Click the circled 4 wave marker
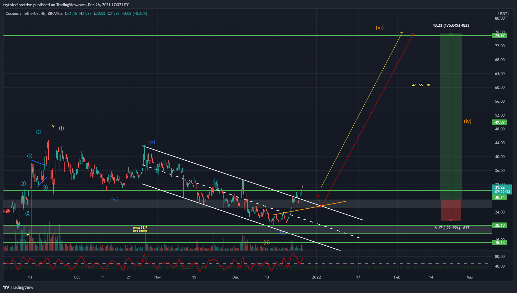Viewport: 517px width, 293px height. 45,187
